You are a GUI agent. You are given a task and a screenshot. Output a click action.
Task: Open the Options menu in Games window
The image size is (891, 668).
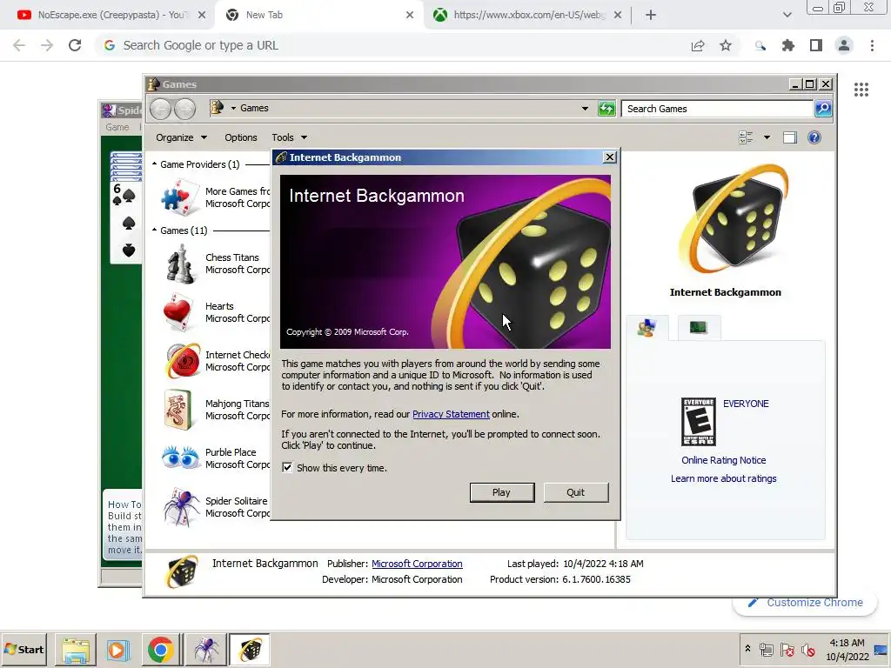coord(240,137)
